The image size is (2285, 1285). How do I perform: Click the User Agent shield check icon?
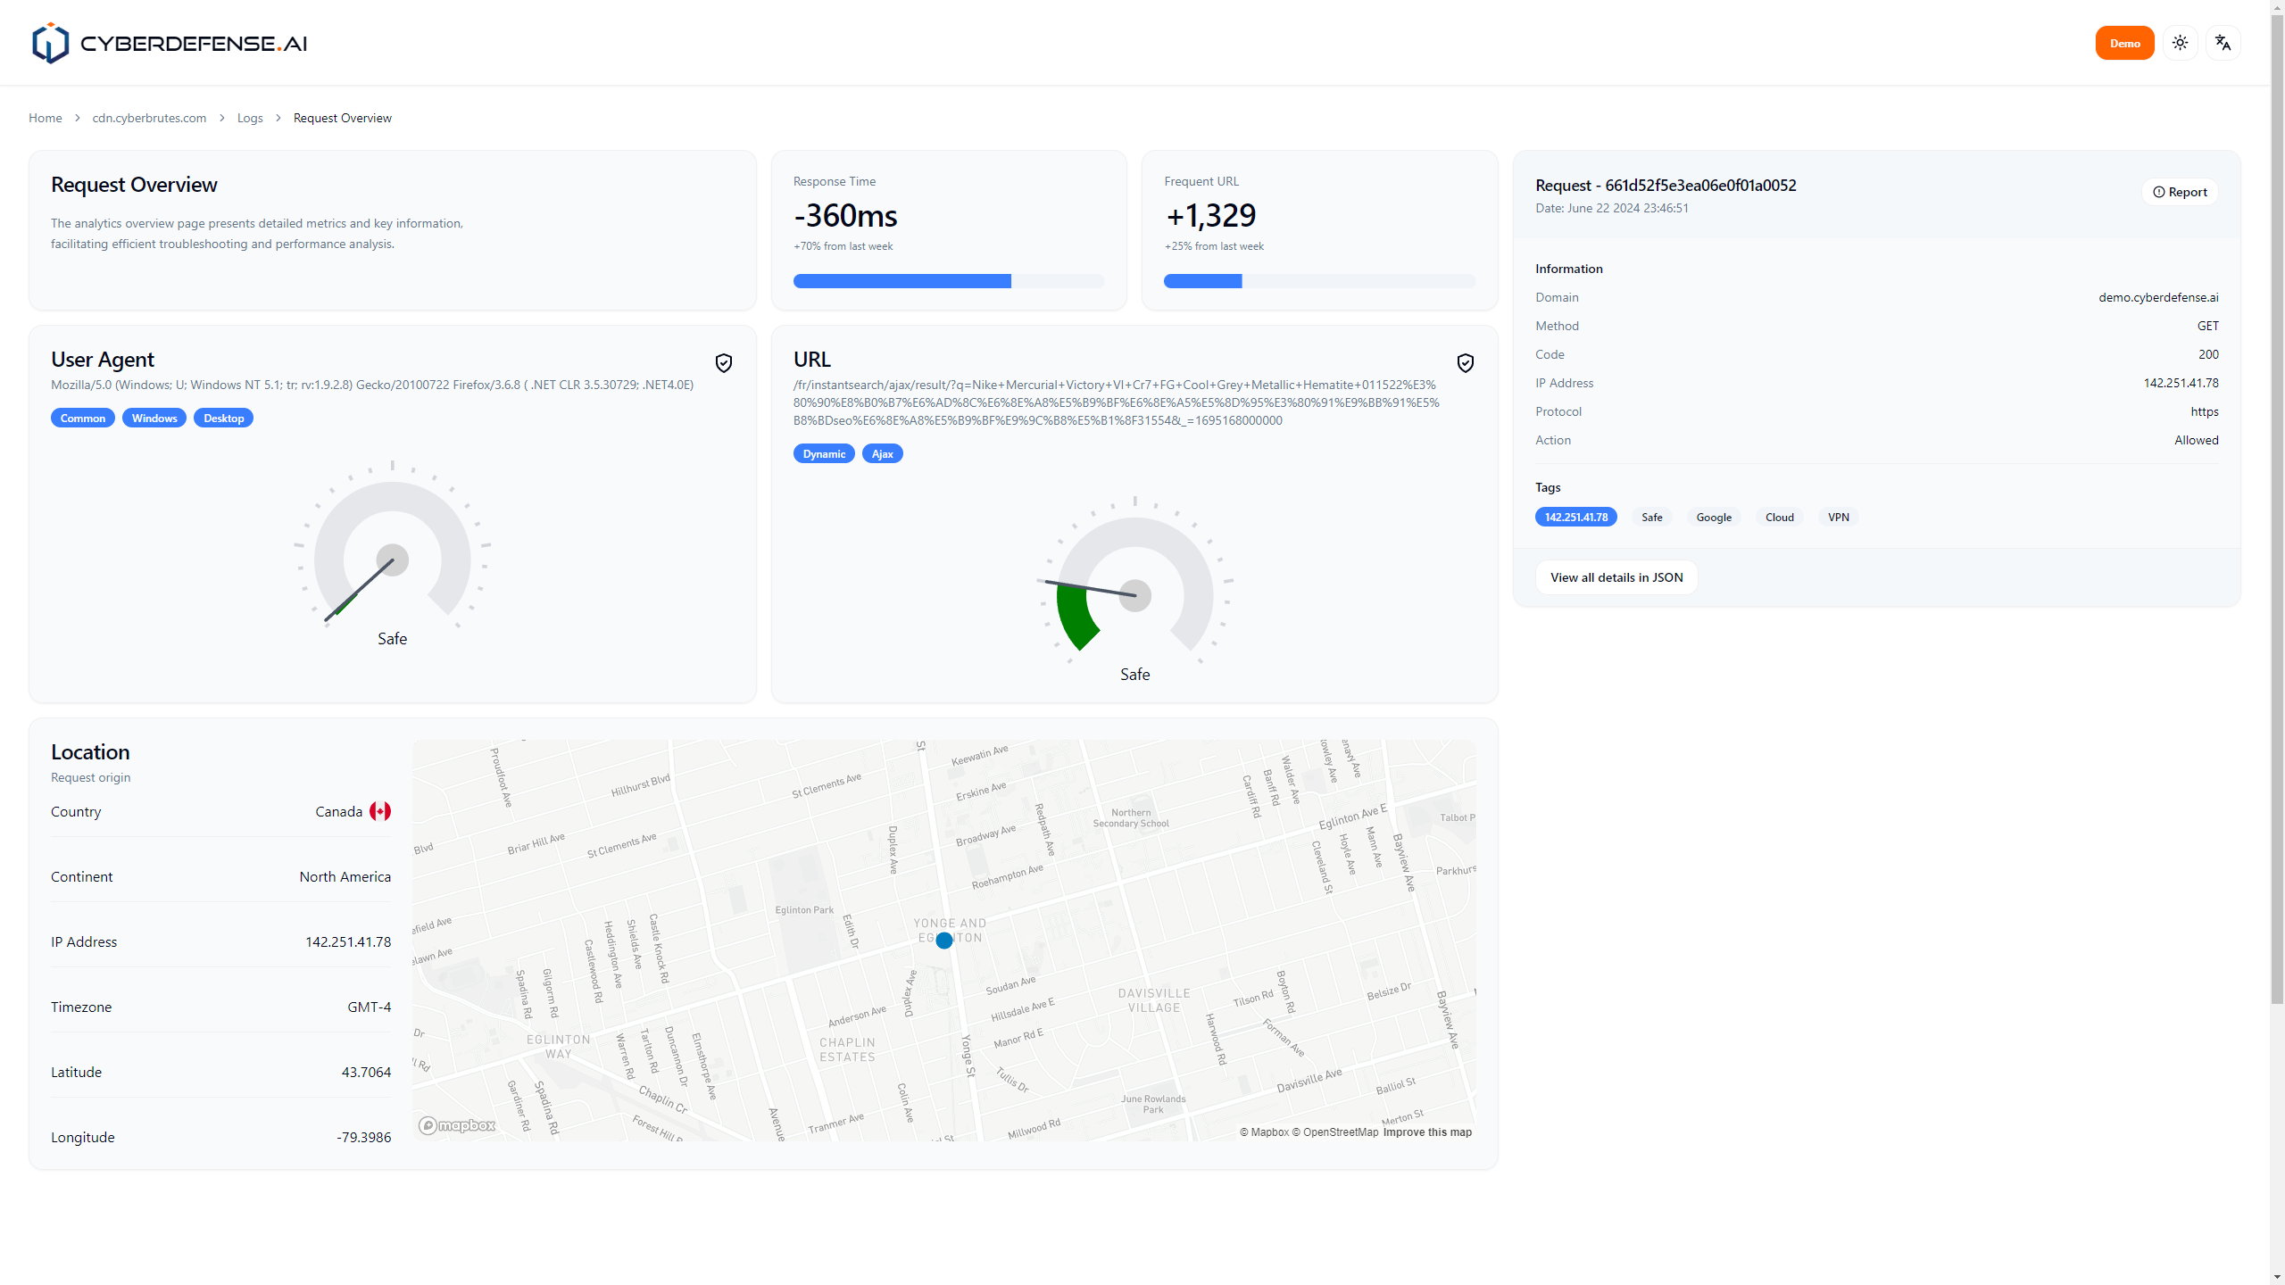[x=724, y=363]
